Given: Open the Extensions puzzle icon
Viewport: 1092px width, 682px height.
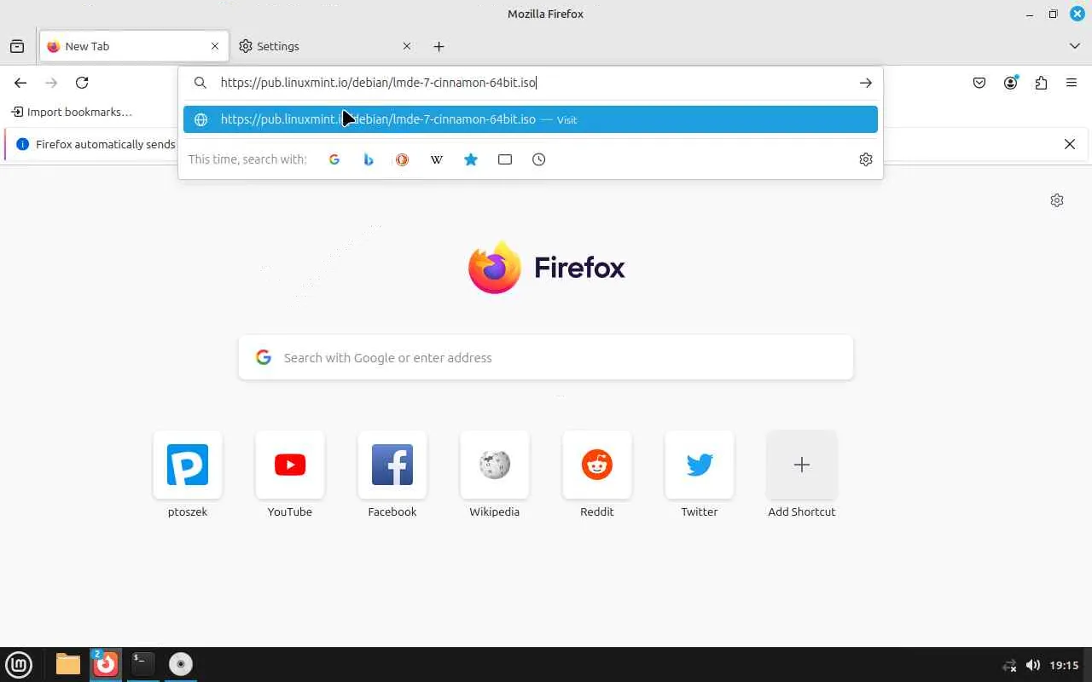Looking at the screenshot, I should [1041, 83].
